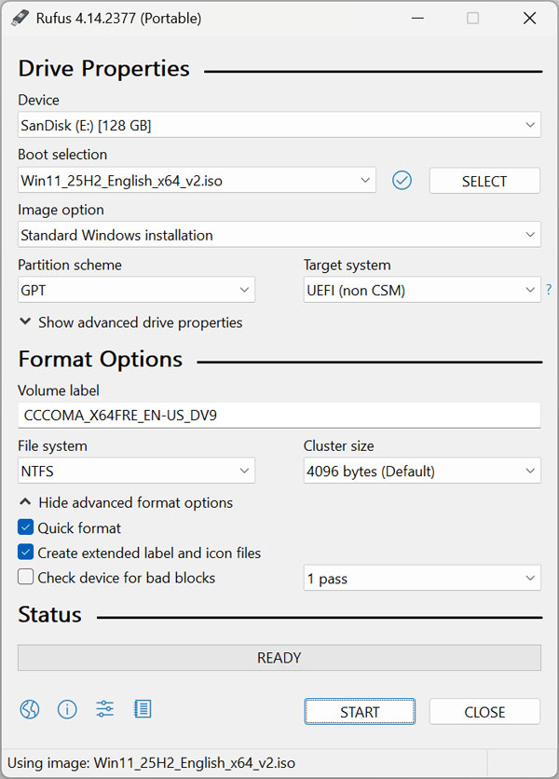Click the Target system help question mark

549,290
